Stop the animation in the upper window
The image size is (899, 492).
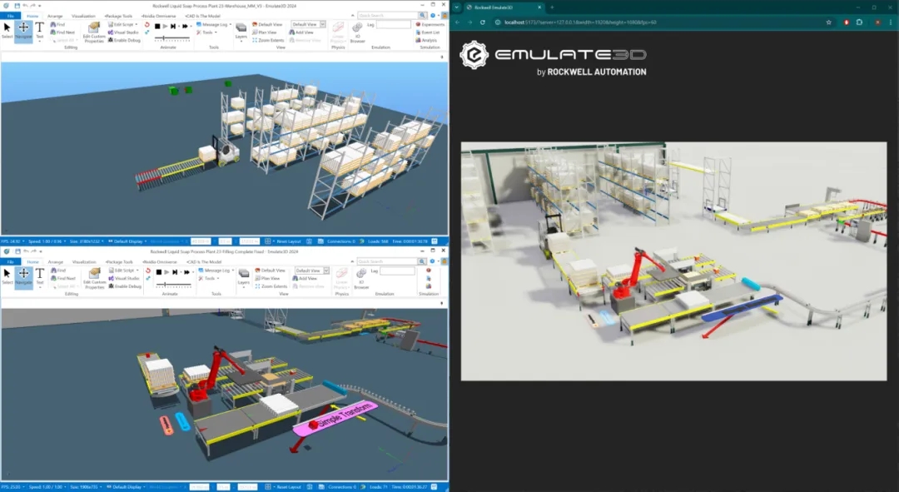click(x=157, y=26)
